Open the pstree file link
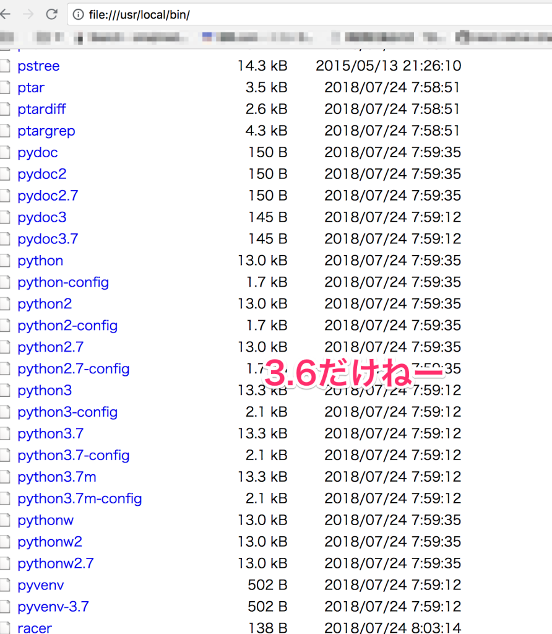The image size is (552, 634). (x=38, y=66)
